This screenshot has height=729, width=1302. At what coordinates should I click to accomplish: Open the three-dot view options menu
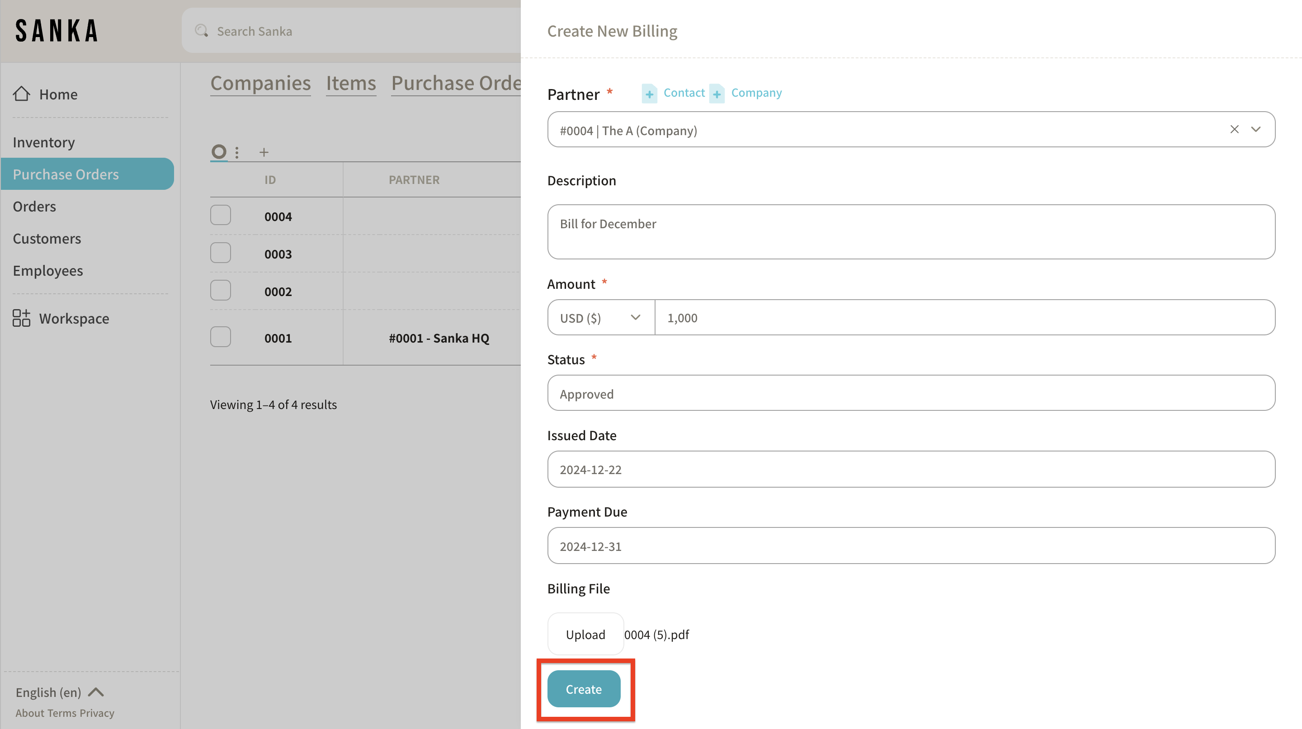[236, 152]
